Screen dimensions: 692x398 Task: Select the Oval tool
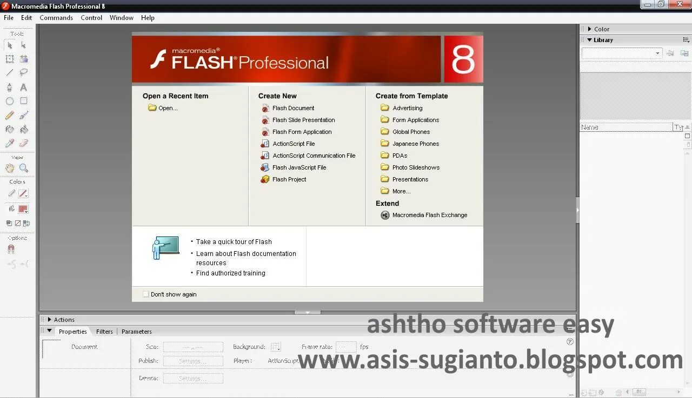[10, 101]
